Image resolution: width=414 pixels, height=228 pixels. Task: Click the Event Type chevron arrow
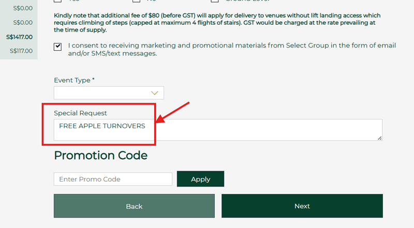tap(154, 93)
